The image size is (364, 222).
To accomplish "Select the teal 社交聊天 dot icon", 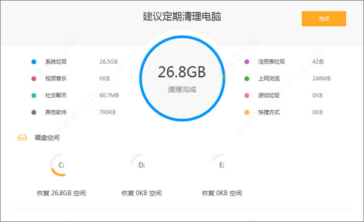I will click(x=34, y=95).
